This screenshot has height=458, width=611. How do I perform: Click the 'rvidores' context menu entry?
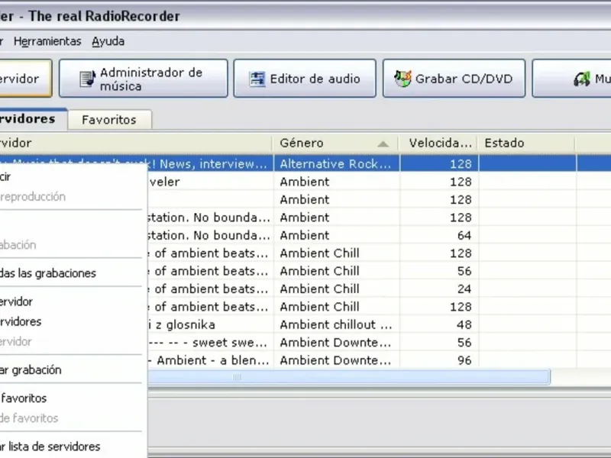[71, 321]
